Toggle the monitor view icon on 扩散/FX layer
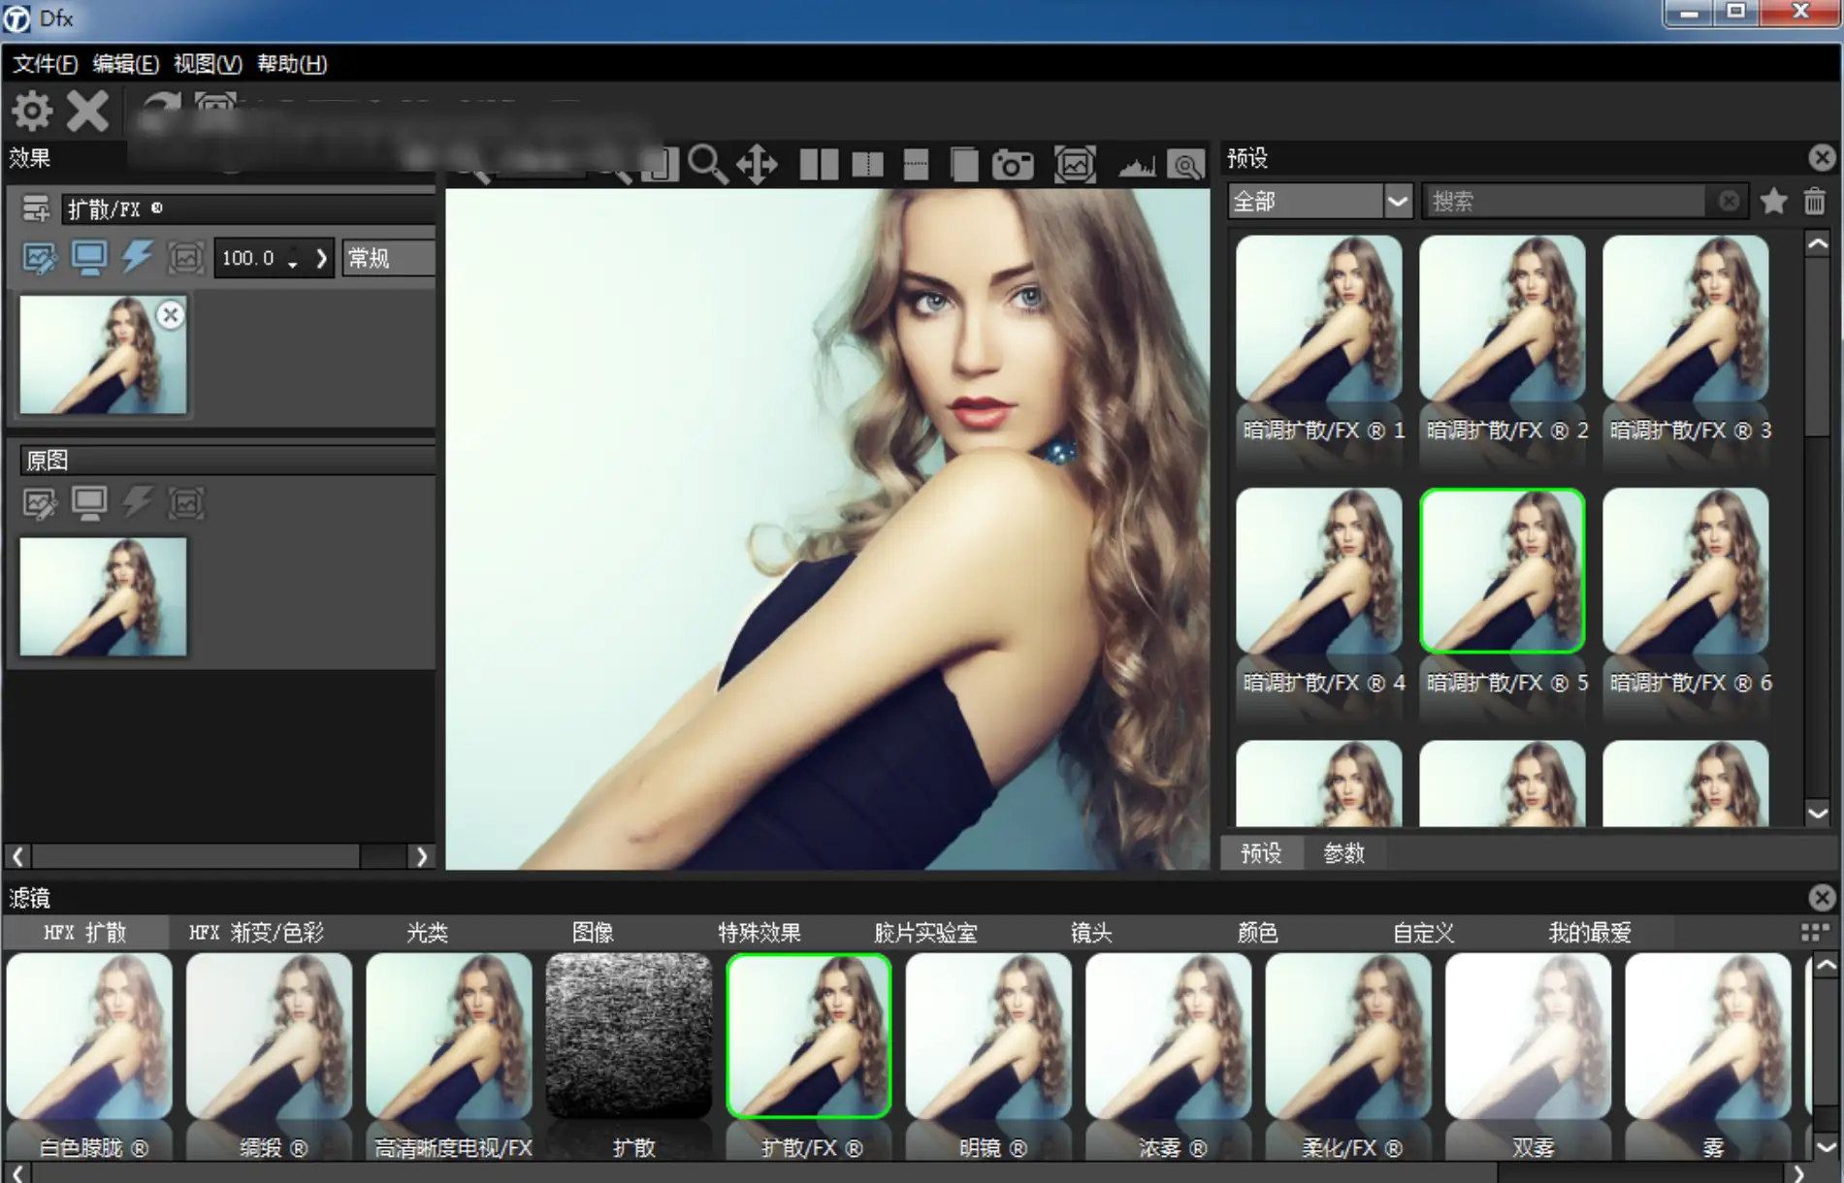The height and width of the screenshot is (1183, 1844). click(89, 258)
